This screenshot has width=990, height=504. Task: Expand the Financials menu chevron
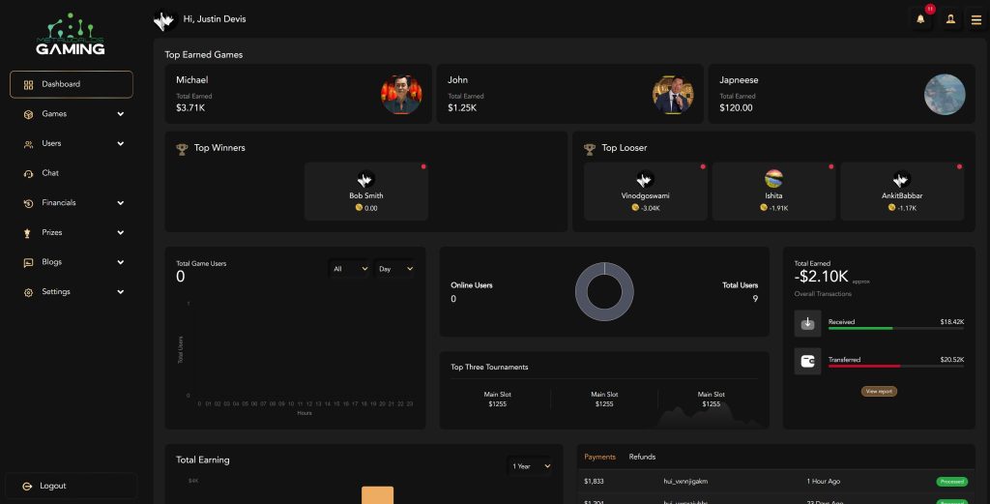120,203
